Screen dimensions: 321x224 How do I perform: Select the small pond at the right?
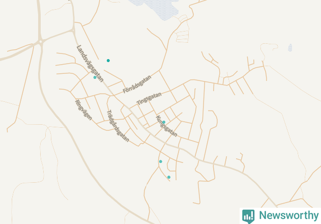290,47
